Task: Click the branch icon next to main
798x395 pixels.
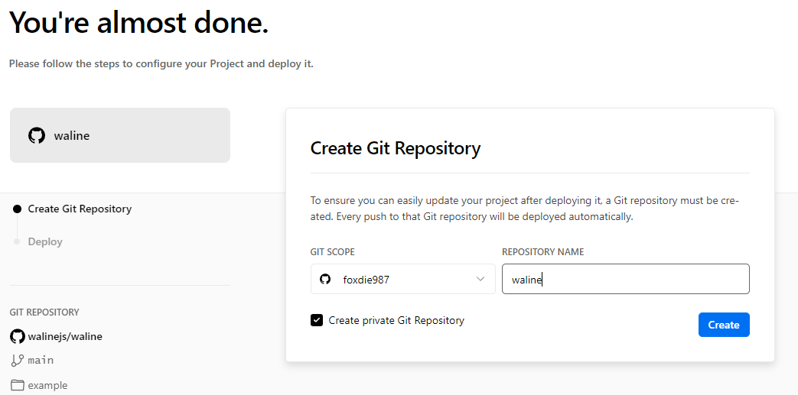Action: point(18,360)
